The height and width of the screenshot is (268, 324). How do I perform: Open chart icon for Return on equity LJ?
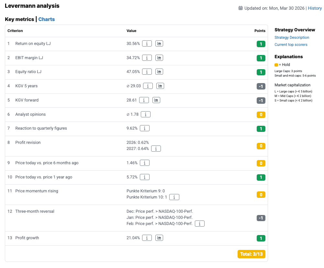point(159,44)
